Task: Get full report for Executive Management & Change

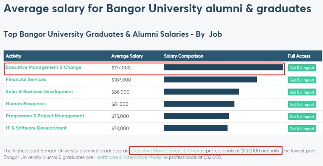Action: point(302,68)
